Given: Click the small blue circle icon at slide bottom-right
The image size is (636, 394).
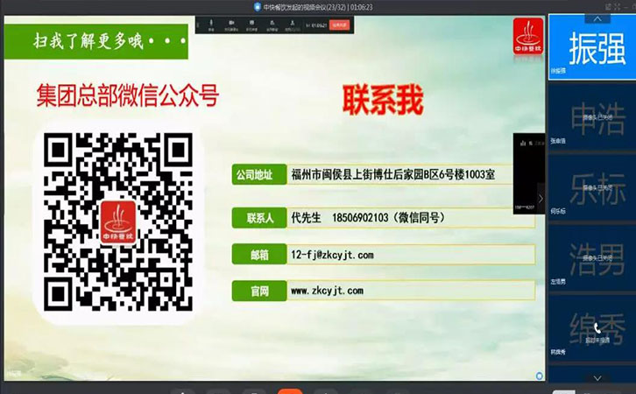Looking at the screenshot, I should 539,376.
